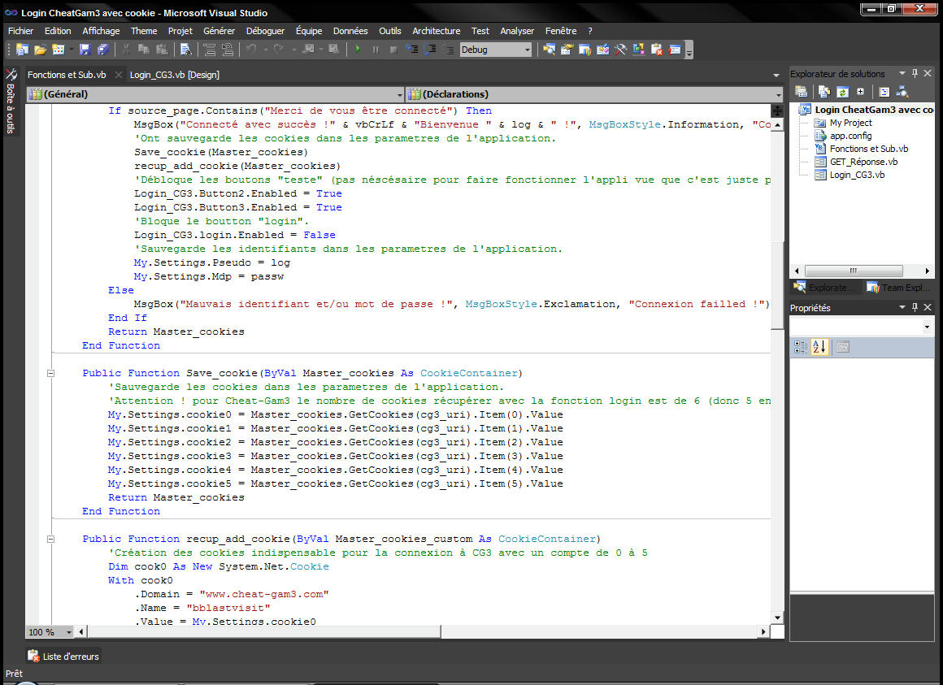Screen dimensions: 943x685
Task: Open the Déboguer menu
Action: coord(265,31)
